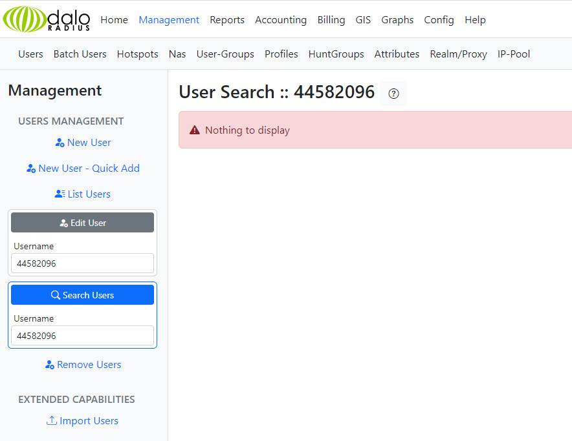Click the New User person icon

(x=60, y=143)
